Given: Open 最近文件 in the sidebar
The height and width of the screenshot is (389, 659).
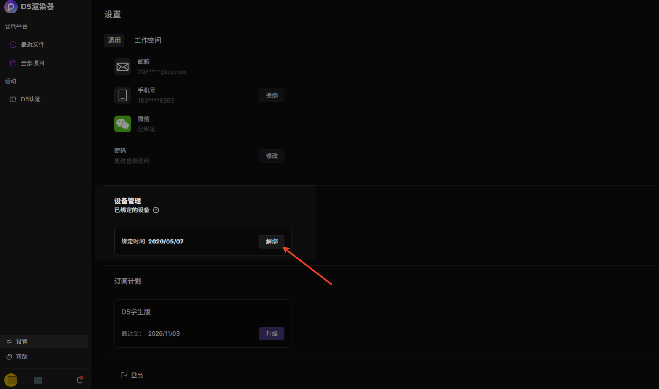Looking at the screenshot, I should 32,45.
